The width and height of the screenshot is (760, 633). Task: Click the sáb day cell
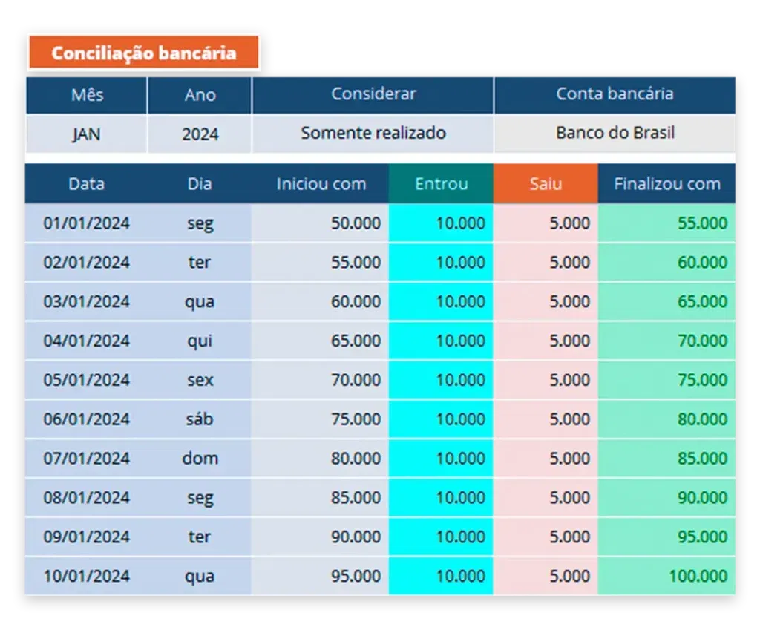[x=200, y=419]
